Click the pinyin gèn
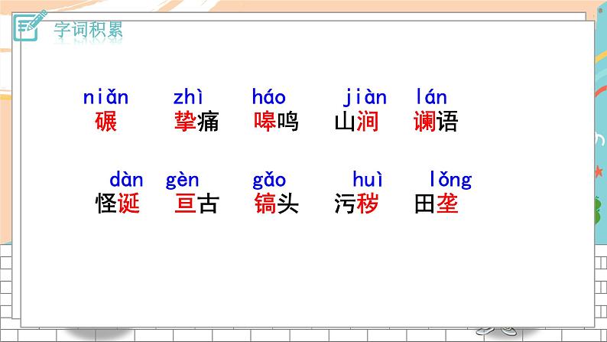The height and width of the screenshot is (342, 607). [183, 181]
